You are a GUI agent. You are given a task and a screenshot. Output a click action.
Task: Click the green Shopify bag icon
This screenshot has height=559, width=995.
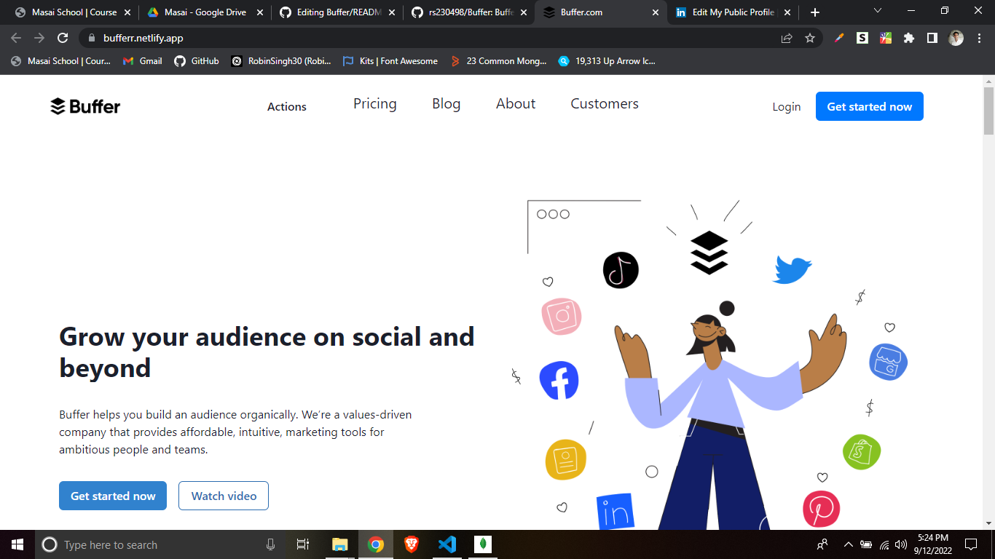(x=862, y=452)
